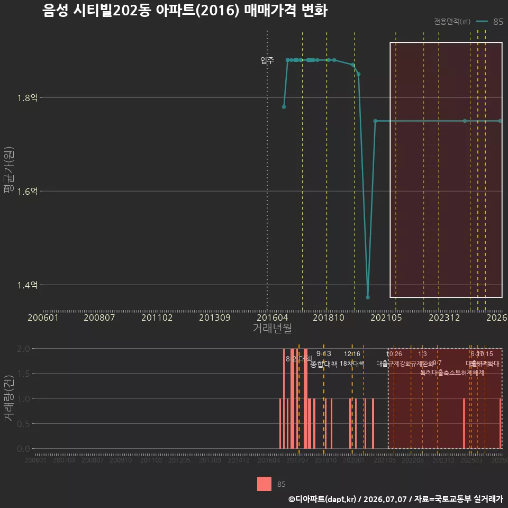Click the '1.4억' y-axis label
This screenshot has width=508, height=508.
click(28, 285)
